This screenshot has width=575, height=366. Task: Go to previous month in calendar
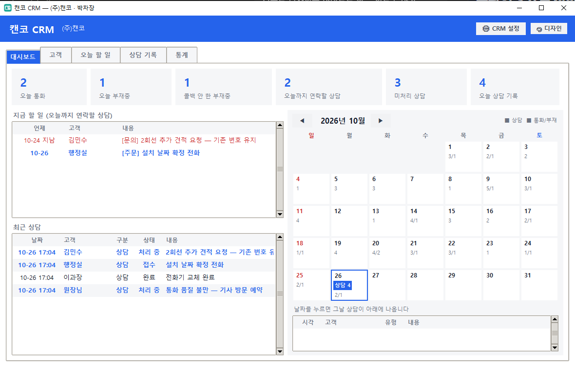pyautogui.click(x=302, y=121)
